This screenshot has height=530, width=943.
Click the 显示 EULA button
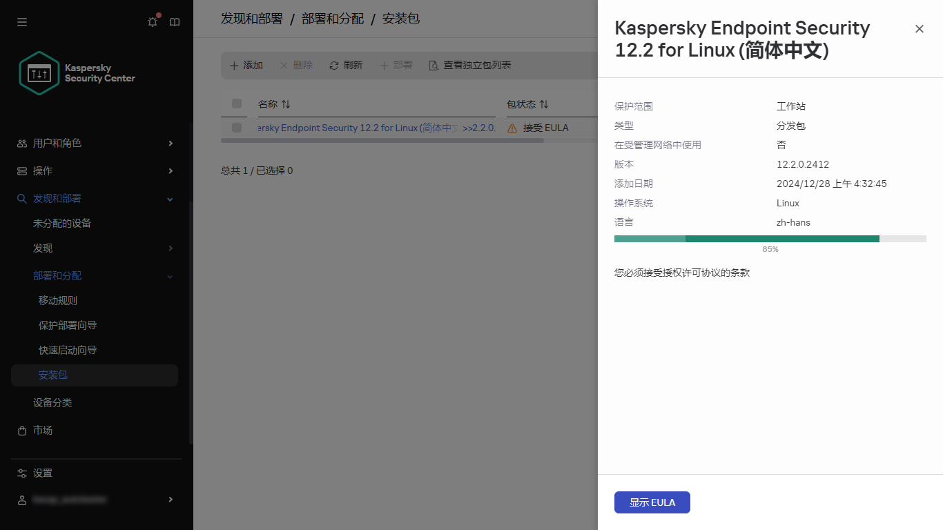(x=652, y=502)
